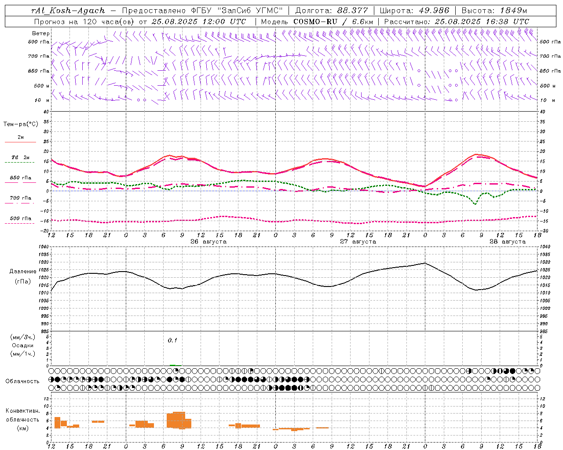Screen dimensions: 563x450
Task: Click the (гПа) pressure unit label
Action: [23, 282]
